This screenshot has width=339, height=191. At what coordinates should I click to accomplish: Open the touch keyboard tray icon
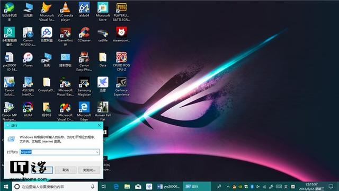[x=279, y=186]
